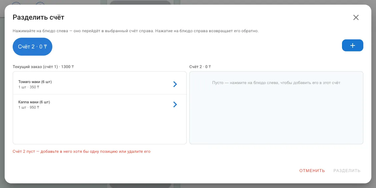The height and width of the screenshot is (188, 376).
Task: Click the Томаго маки (6 шт) item
Action: 100,84
